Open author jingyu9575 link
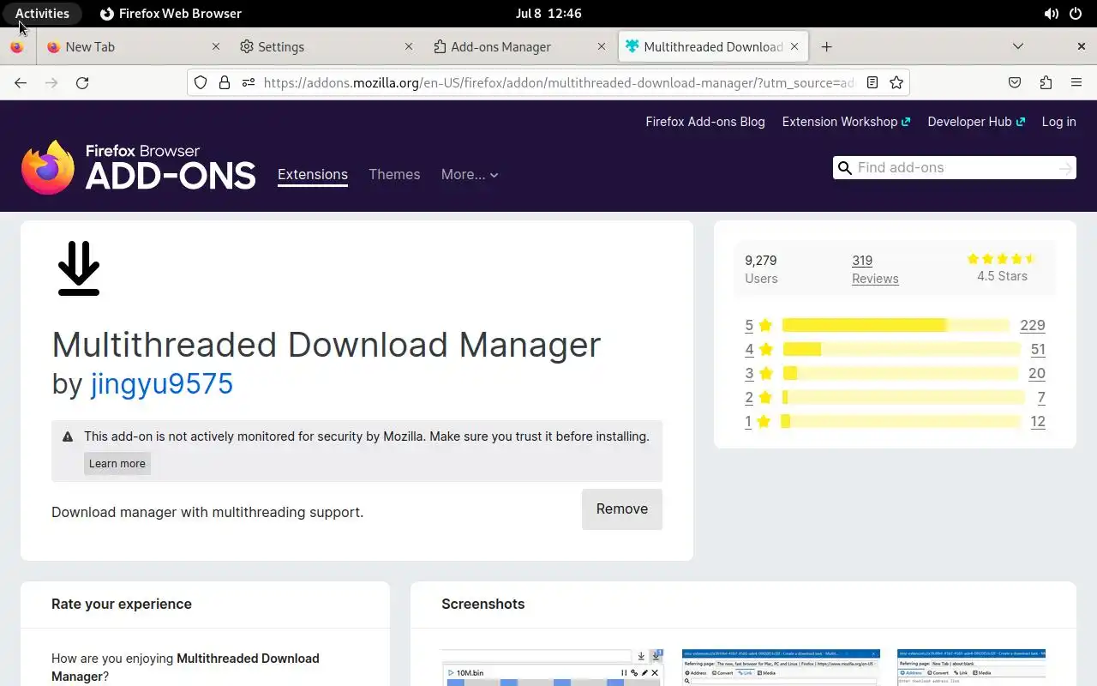The image size is (1097, 686). pyautogui.click(x=162, y=383)
